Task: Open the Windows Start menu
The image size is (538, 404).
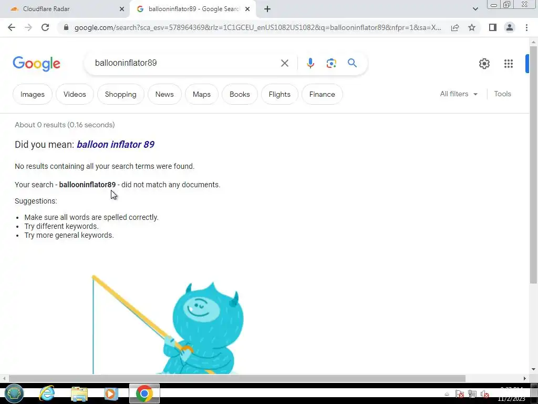Action: [x=14, y=393]
